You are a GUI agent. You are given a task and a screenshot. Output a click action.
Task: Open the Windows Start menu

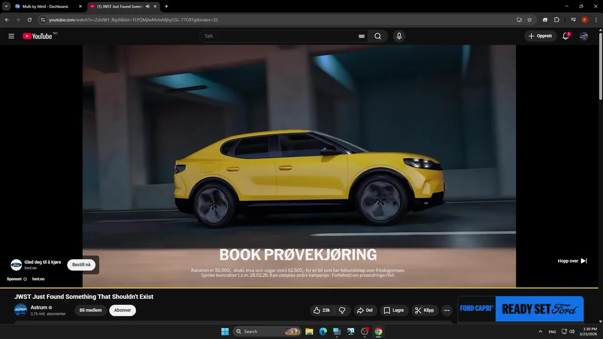[x=225, y=331]
